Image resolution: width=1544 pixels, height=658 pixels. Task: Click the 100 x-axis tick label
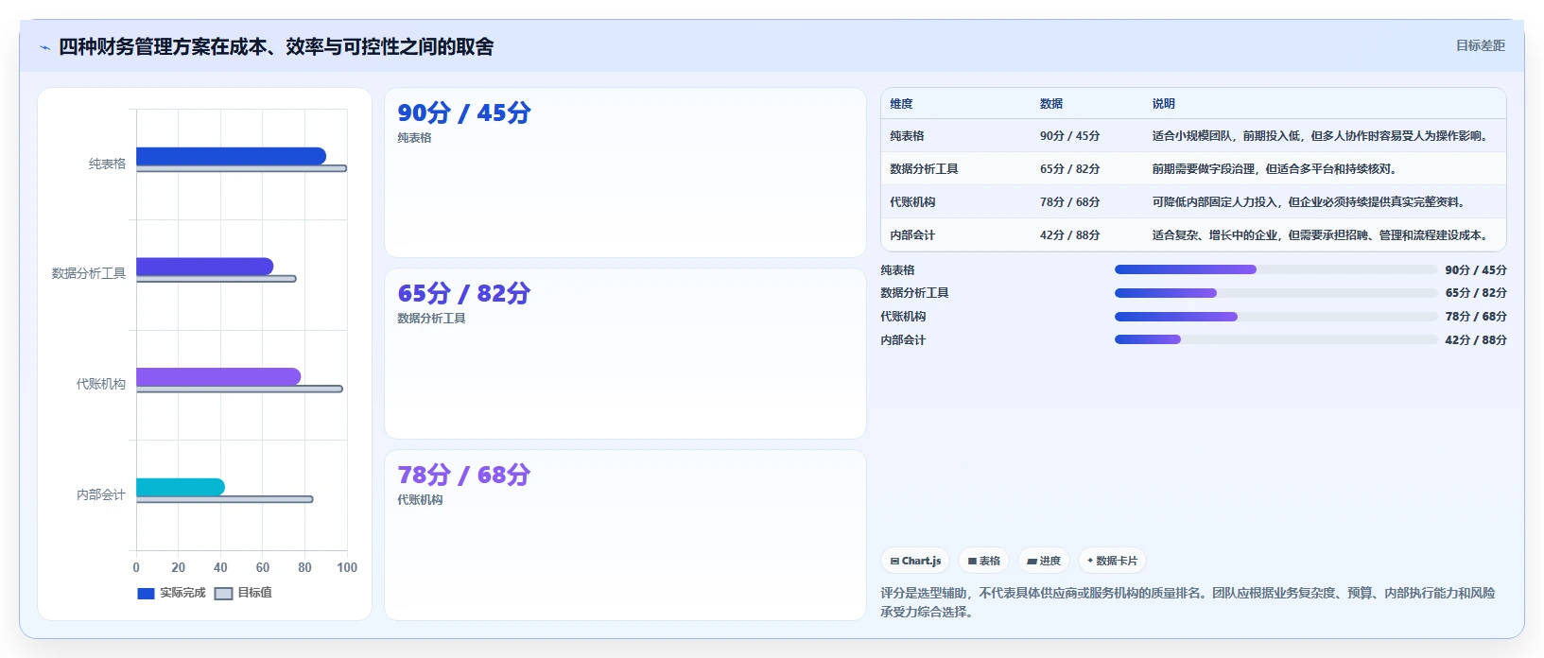coord(347,567)
